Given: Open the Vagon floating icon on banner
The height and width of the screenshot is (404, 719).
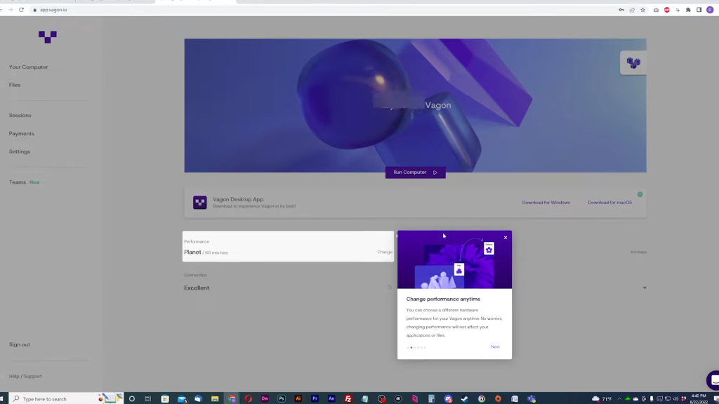Looking at the screenshot, I should 633,62.
